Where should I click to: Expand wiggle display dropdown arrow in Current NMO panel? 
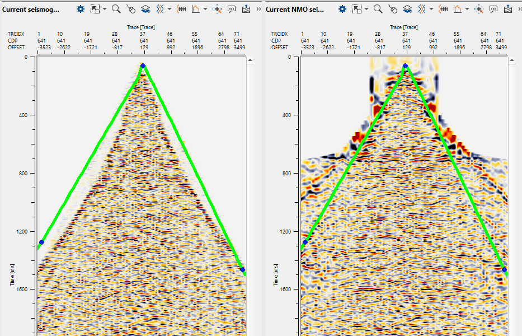(432, 9)
